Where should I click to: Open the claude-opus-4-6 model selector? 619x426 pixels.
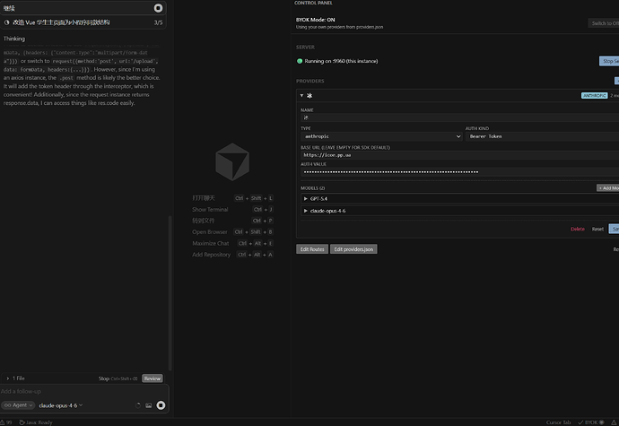[61, 405]
